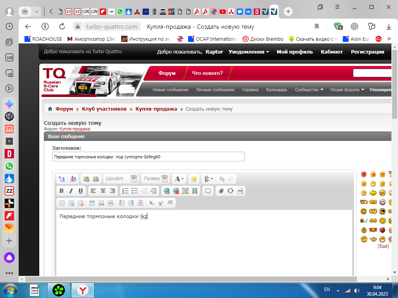398x298 pixels.
Task: Wrap selection in quote tags icon
Action: point(208,191)
